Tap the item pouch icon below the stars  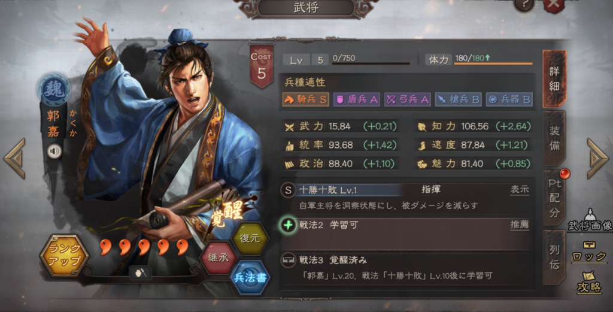pos(141,273)
